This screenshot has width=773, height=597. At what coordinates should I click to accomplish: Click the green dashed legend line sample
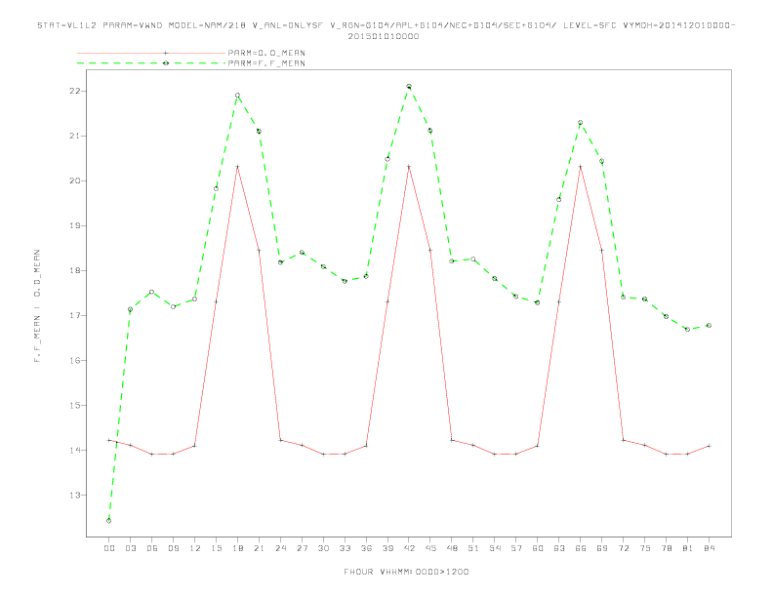151,63
